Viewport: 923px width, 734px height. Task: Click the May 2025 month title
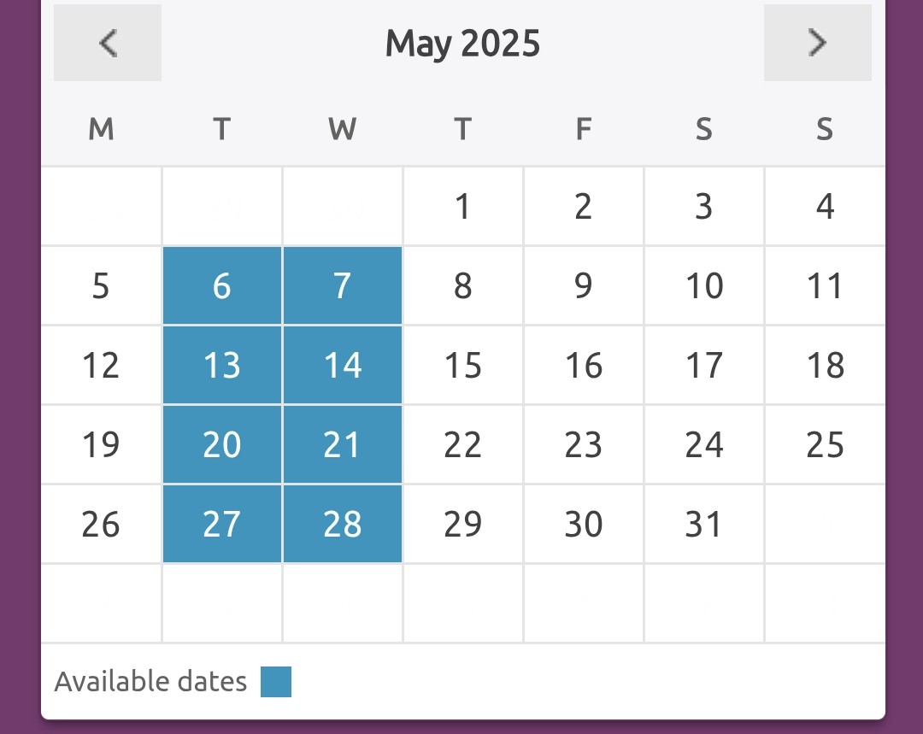pos(462,44)
